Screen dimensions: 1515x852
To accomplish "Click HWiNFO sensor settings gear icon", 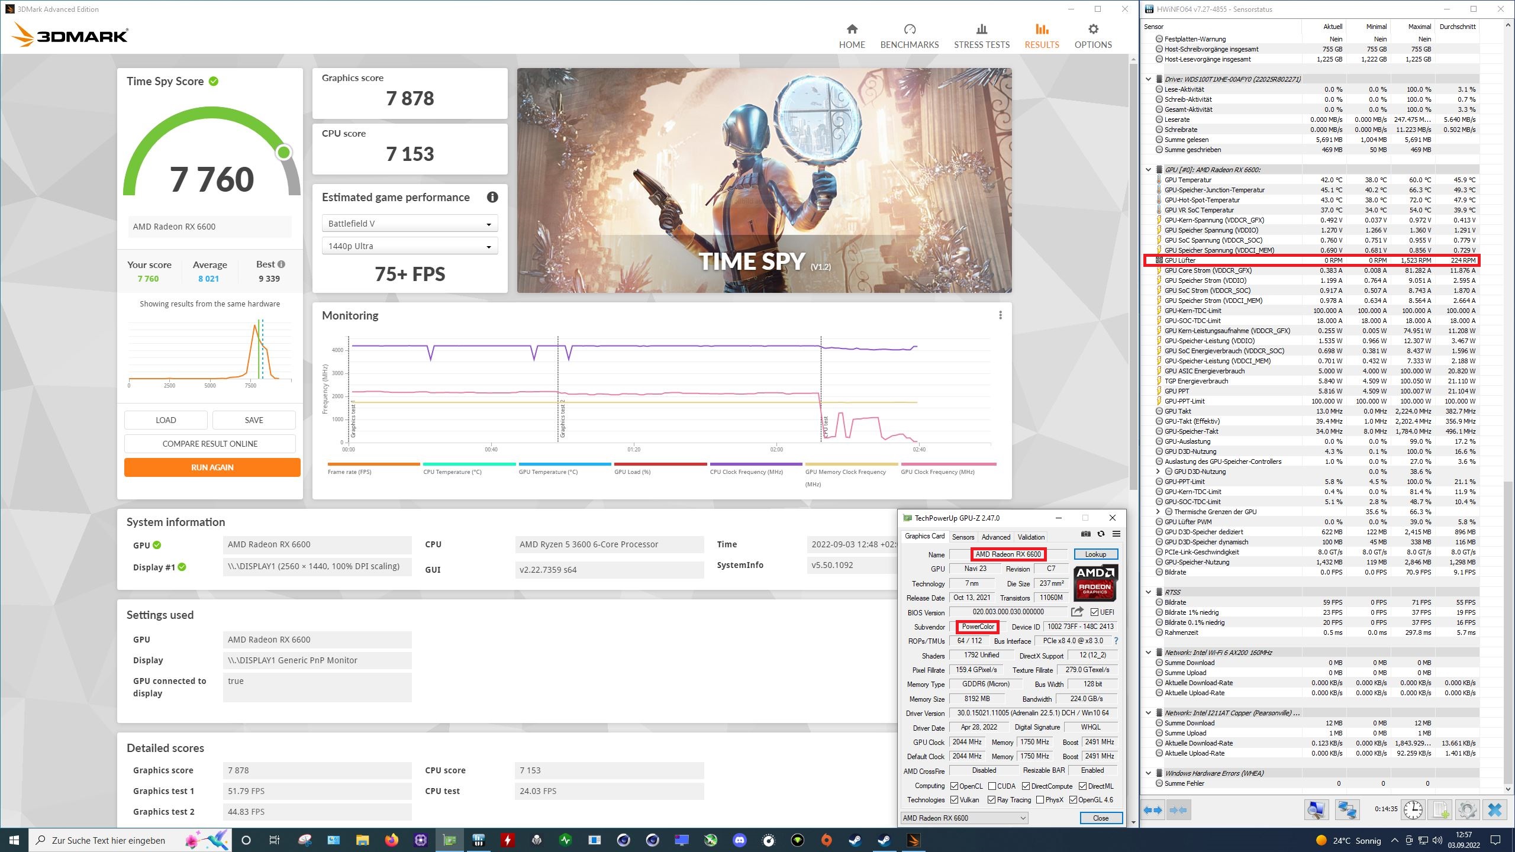I will 1467,809.
